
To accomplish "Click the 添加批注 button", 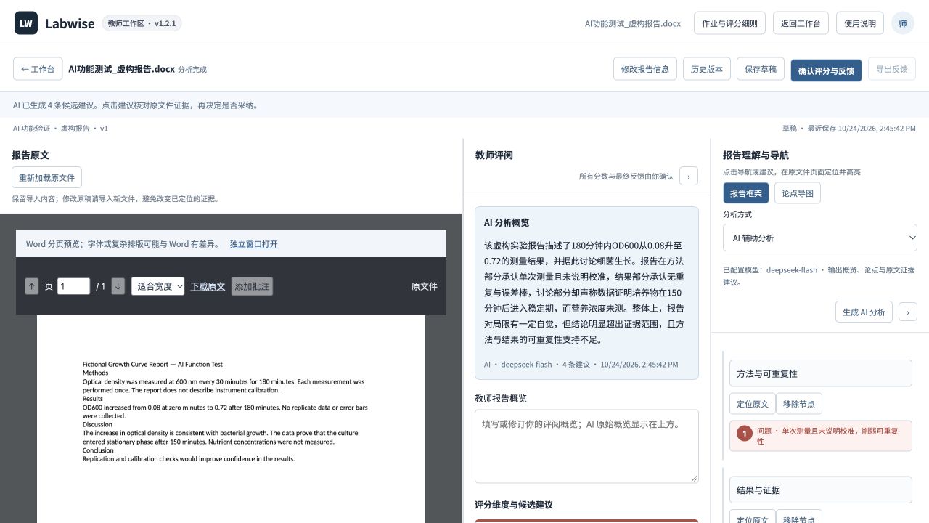I will 252,286.
